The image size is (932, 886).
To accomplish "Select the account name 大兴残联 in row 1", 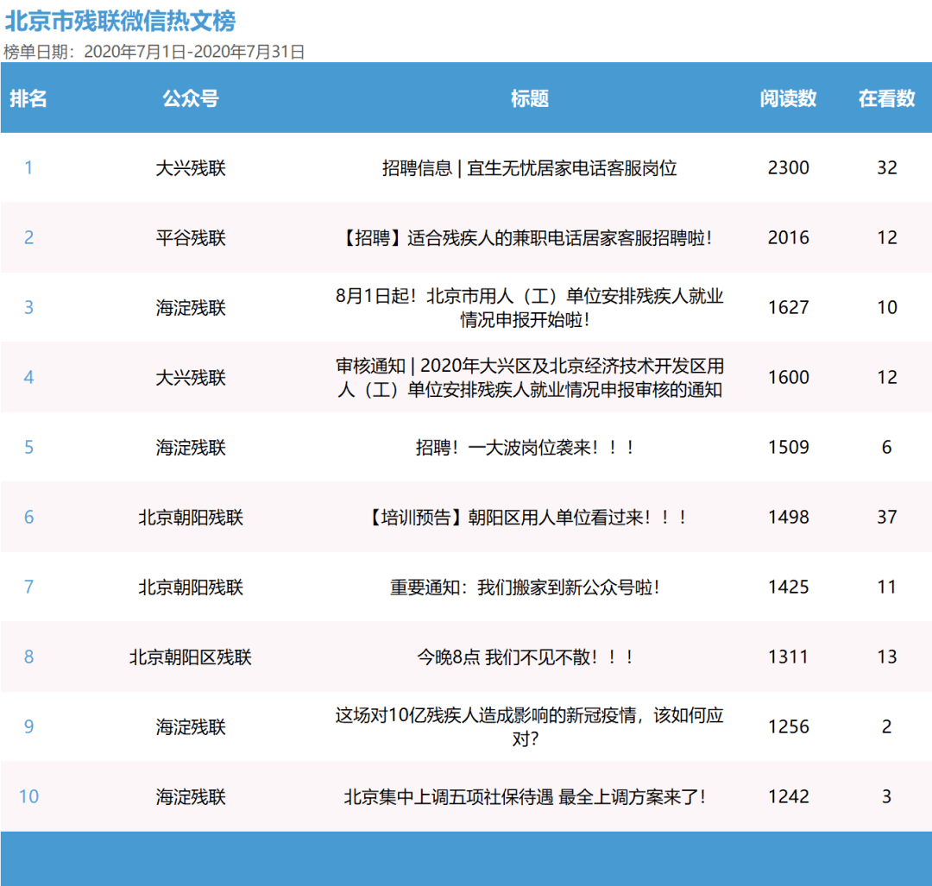I will coord(191,167).
